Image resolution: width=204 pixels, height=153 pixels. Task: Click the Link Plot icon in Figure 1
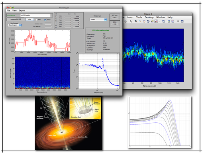coord(163,21)
